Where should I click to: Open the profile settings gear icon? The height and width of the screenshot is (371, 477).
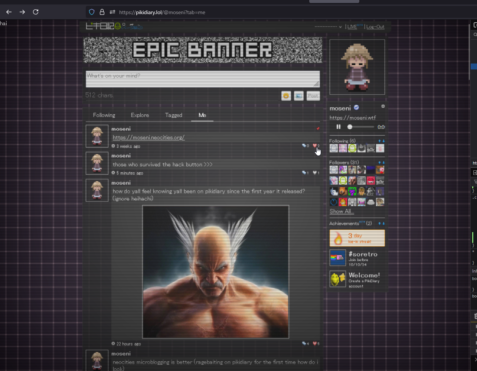[x=383, y=106]
